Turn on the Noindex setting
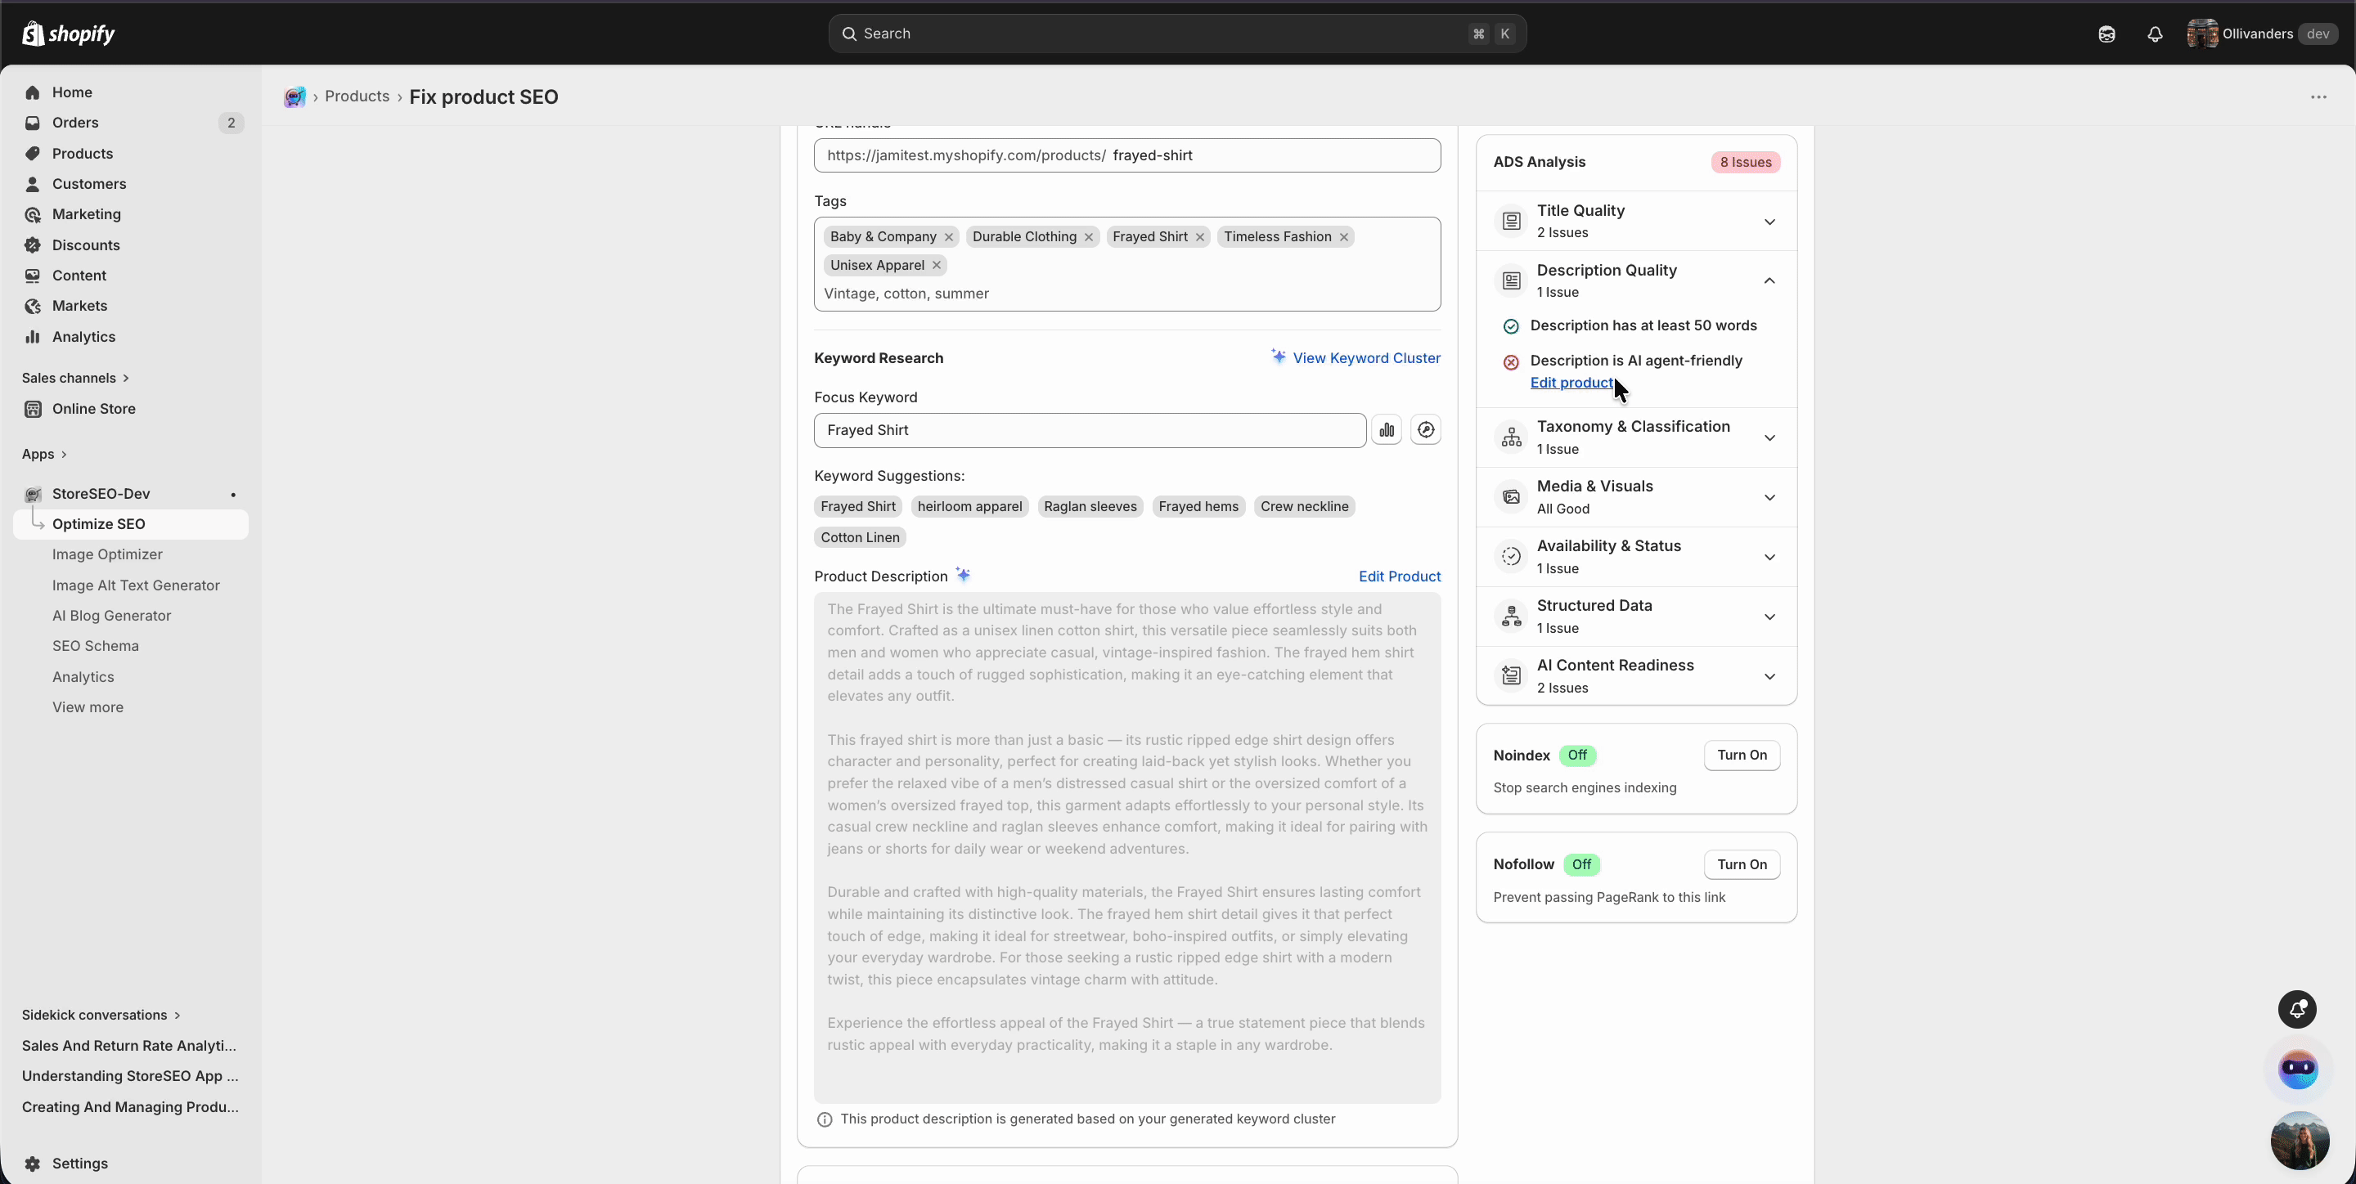This screenshot has height=1184, width=2356. point(1742,756)
